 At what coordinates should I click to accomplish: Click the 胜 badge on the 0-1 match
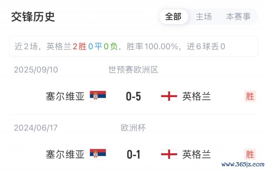[x=250, y=154]
